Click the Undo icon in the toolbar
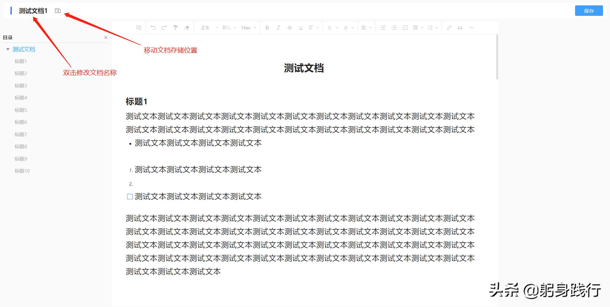Screen dimensions: 610x307 [x=153, y=28]
